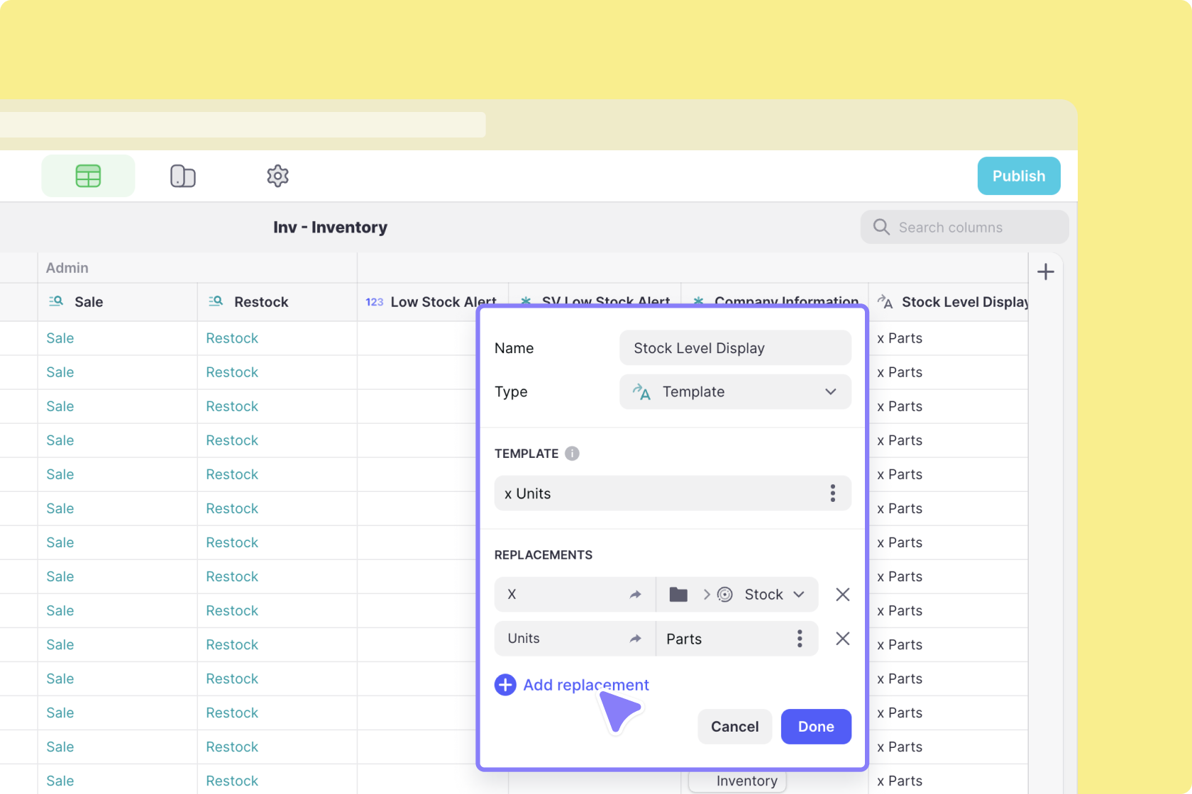Open the Template field three-dot menu
1192x794 pixels.
832,493
